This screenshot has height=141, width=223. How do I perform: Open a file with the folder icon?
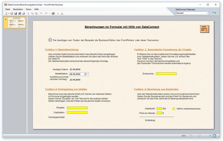[12, 13]
